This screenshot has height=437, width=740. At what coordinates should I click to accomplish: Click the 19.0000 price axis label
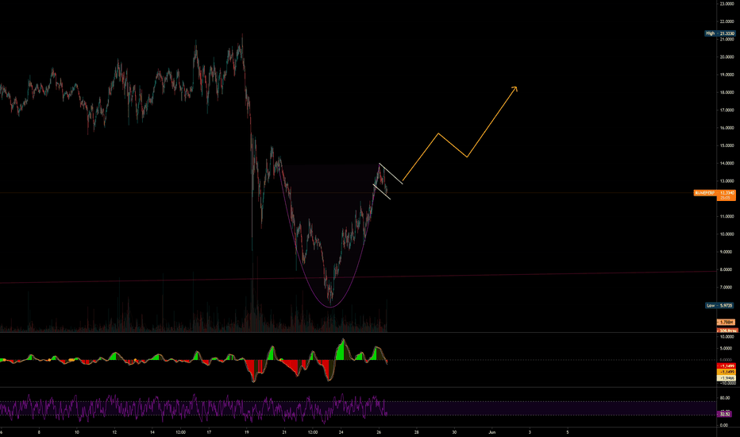(x=727, y=75)
